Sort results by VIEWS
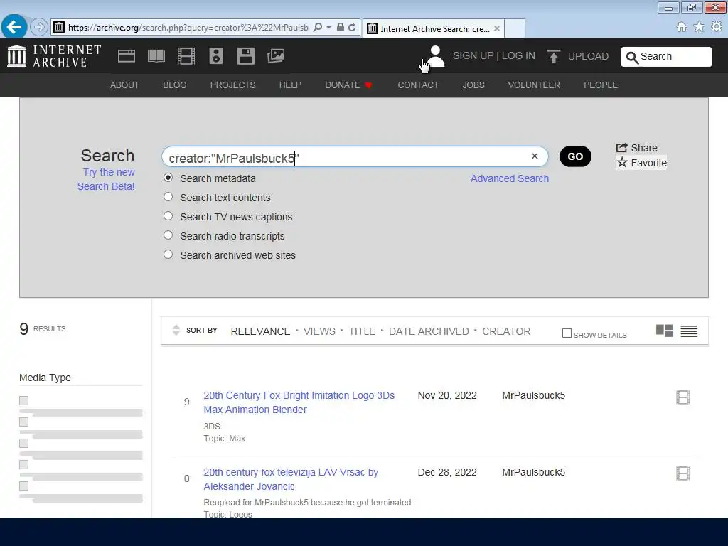 pos(319,331)
